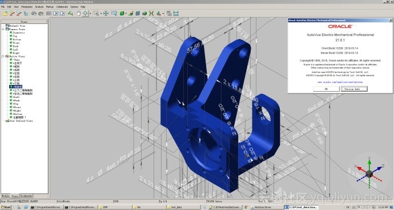Click the Views panel header
The width and height of the screenshot is (394, 210).
pos(24,22)
